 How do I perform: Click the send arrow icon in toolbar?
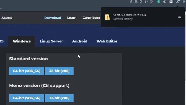[146, 1]
